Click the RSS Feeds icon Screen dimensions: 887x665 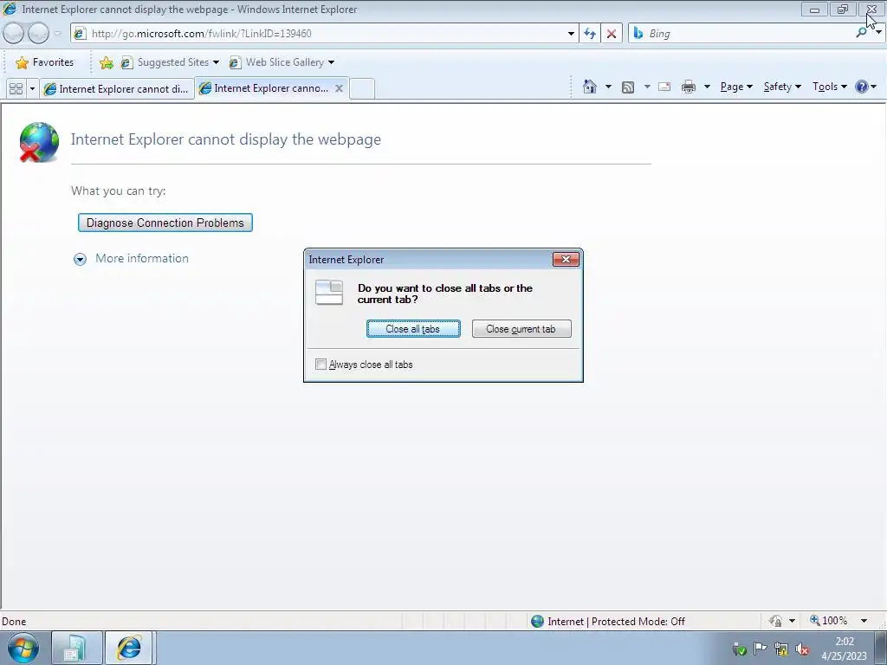pyautogui.click(x=628, y=87)
